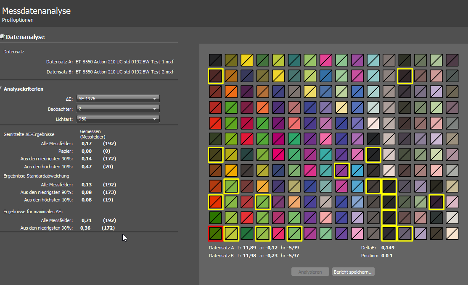The width and height of the screenshot is (468, 285).
Task: Click the Datensatz A file name
Action: (x=125, y=62)
